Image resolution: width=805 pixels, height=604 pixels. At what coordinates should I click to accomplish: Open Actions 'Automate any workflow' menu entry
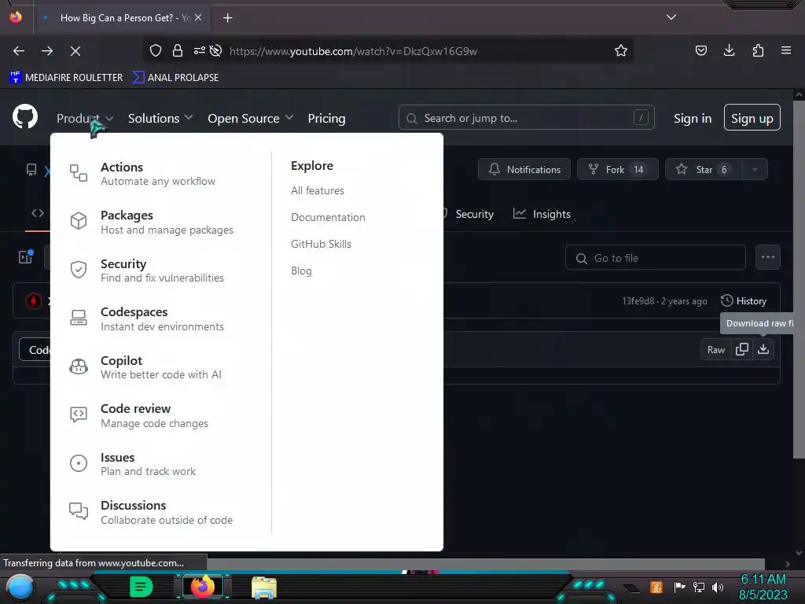[x=143, y=174]
